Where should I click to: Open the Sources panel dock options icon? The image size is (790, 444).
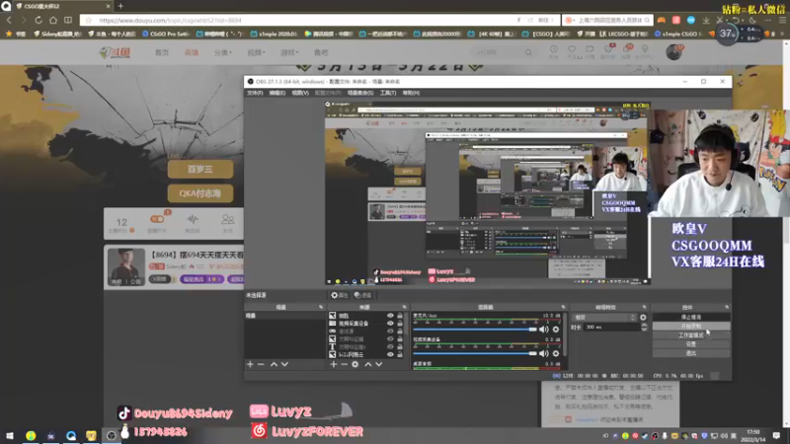[404, 307]
